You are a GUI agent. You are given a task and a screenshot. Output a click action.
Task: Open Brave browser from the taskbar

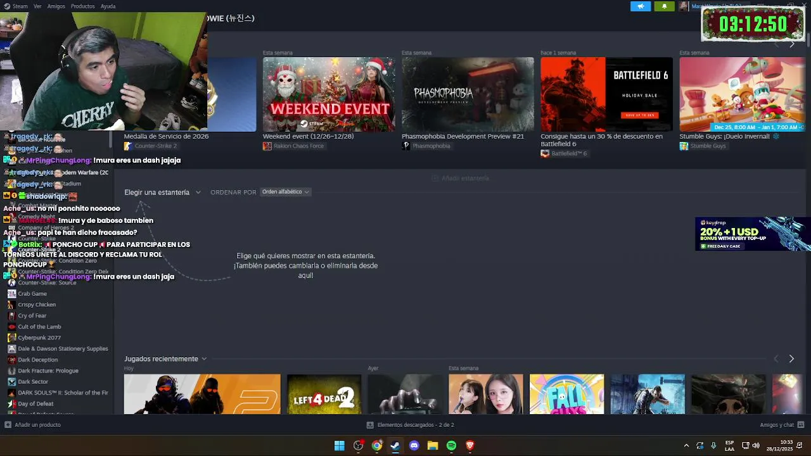click(x=470, y=446)
